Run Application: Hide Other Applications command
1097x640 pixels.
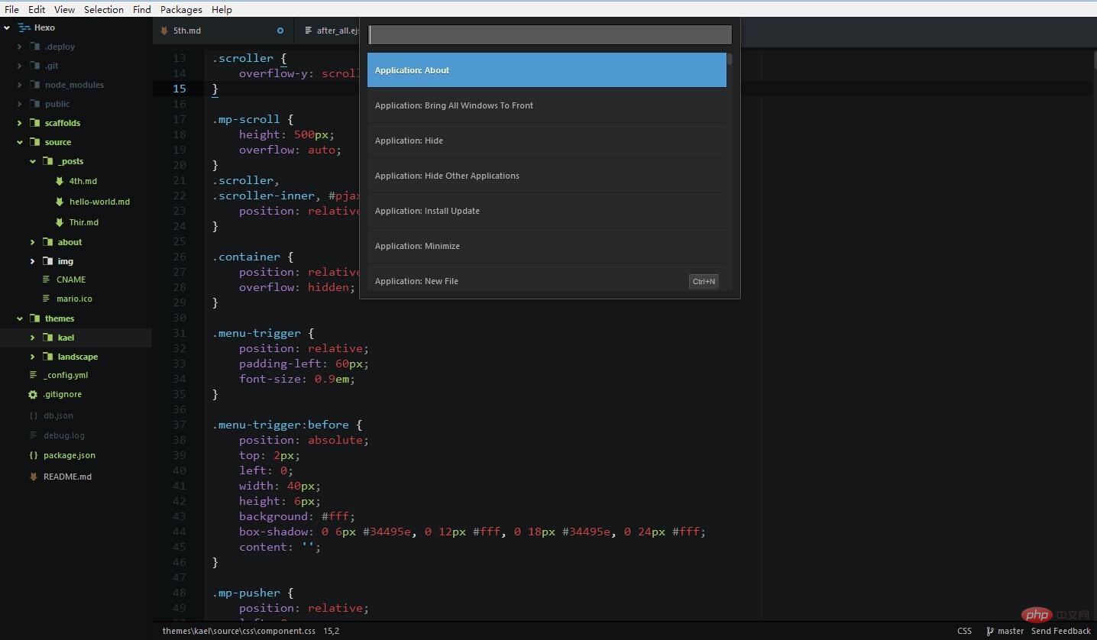547,176
